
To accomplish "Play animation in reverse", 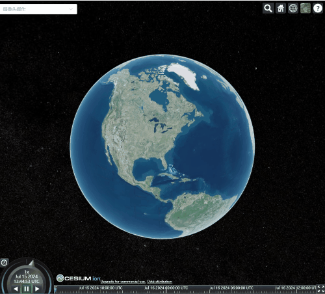I will pyautogui.click(x=16, y=289).
